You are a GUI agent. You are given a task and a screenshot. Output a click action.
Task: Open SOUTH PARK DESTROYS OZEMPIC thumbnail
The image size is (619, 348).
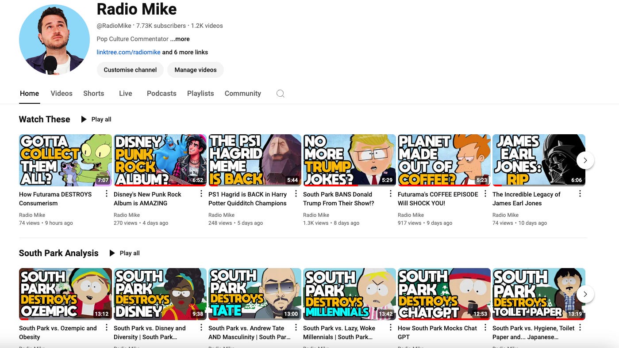pyautogui.click(x=65, y=294)
